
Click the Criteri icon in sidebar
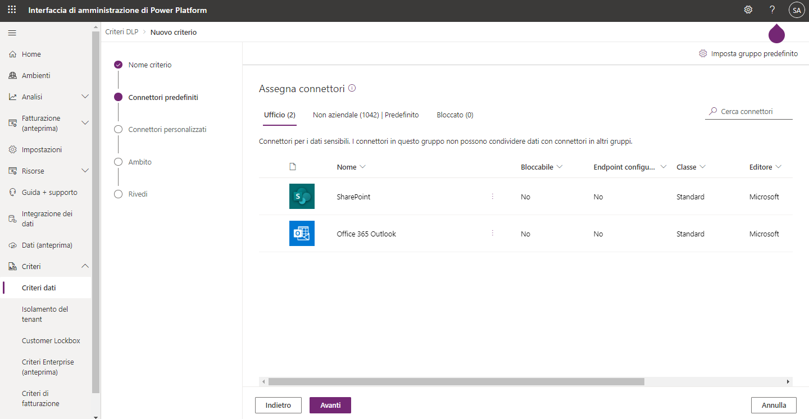click(12, 267)
